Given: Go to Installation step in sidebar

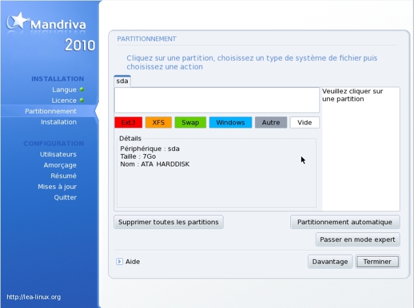Looking at the screenshot, I should pyautogui.click(x=59, y=122).
